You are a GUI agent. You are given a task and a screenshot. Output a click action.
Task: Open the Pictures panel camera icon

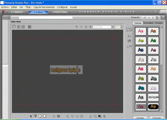click(x=129, y=41)
